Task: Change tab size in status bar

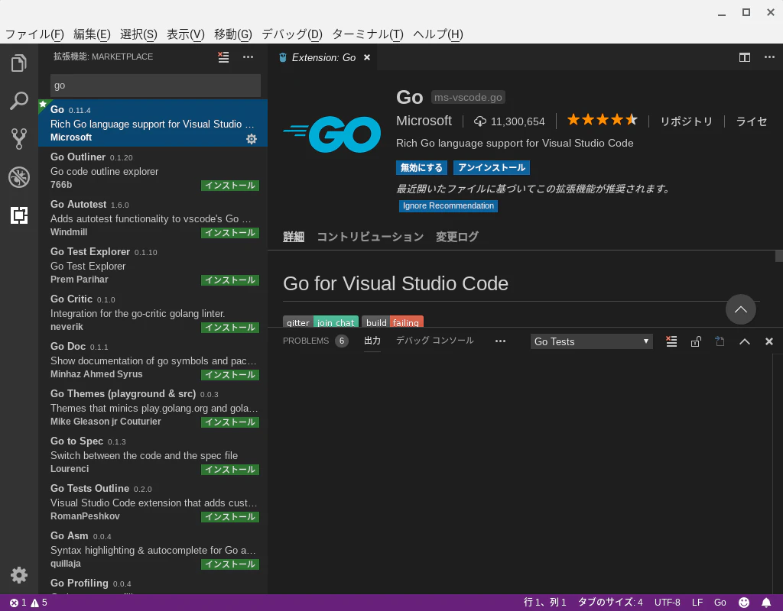Action: tap(610, 603)
